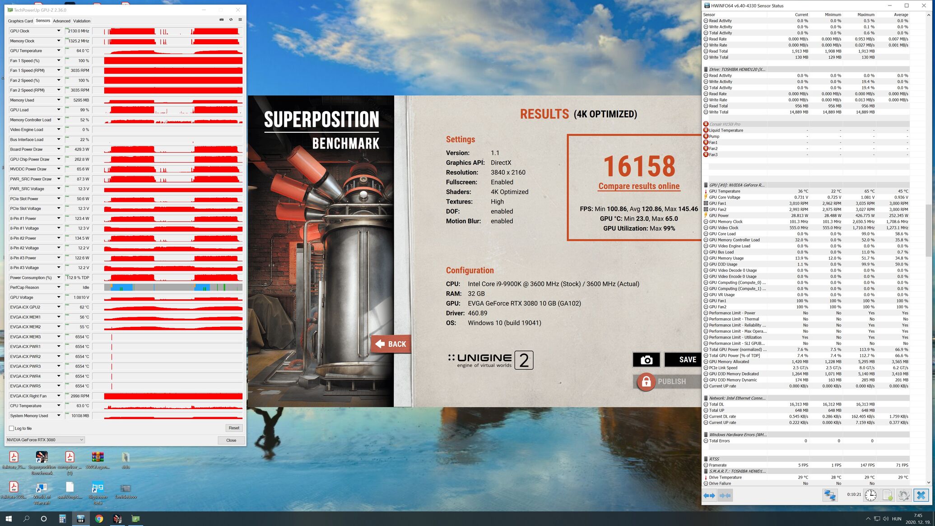Screen dimensions: 935x526
Task: Open Superposition Benchmark desktop shortcut
Action: click(42, 463)
